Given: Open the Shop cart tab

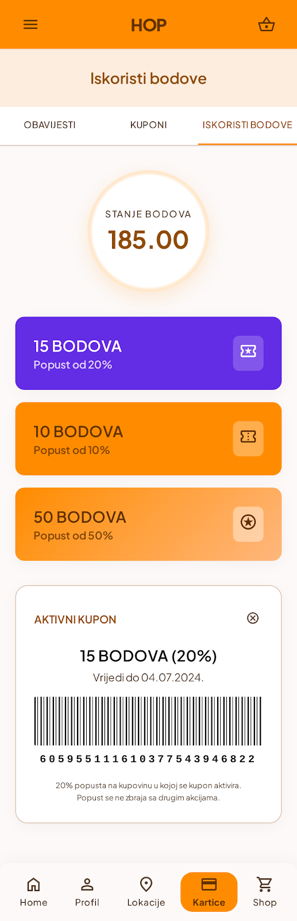Looking at the screenshot, I should click(265, 892).
